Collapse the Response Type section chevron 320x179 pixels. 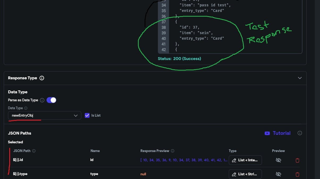[x=300, y=78]
